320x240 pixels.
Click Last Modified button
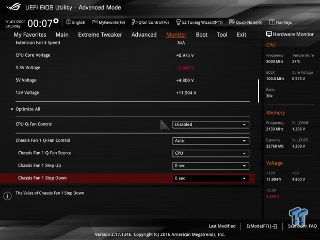(x=222, y=226)
